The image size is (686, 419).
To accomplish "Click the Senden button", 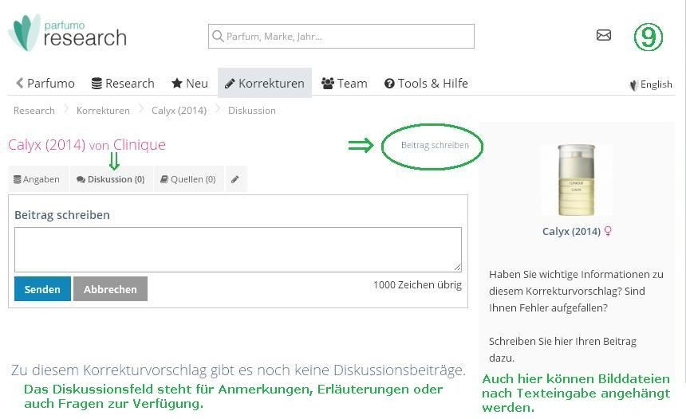I will click(x=42, y=289).
